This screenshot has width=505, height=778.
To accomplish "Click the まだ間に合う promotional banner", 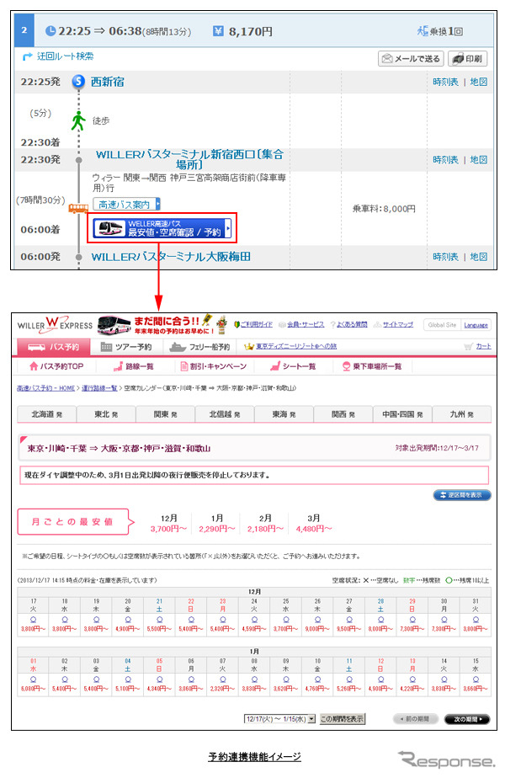I will (x=162, y=325).
